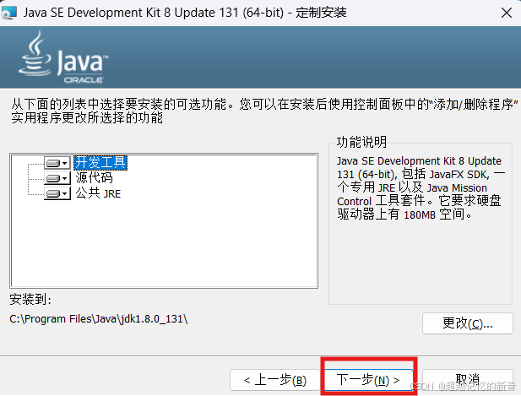The width and height of the screenshot is (521, 396).
Task: Open the 源代码 feature install-option dropdown
Action: point(57,178)
